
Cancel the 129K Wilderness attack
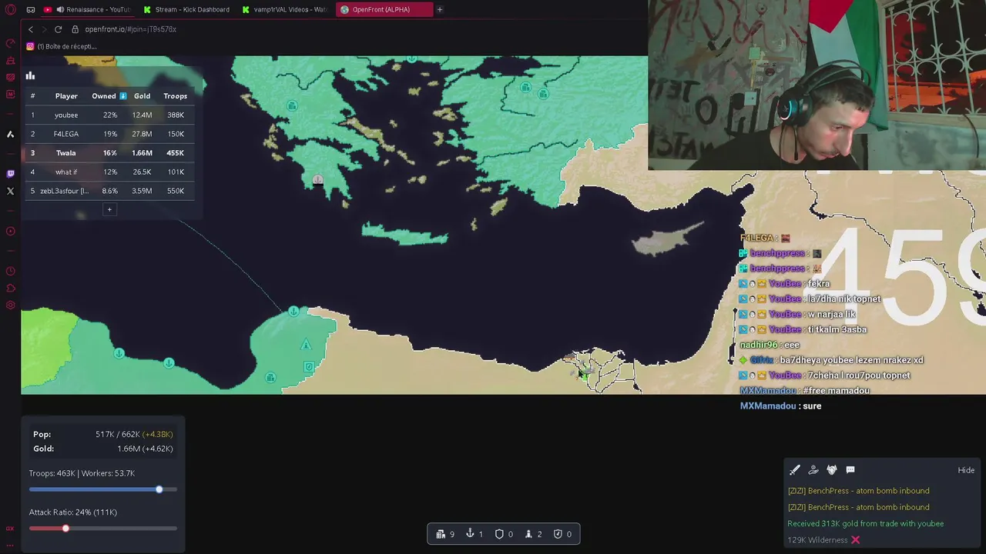click(855, 540)
